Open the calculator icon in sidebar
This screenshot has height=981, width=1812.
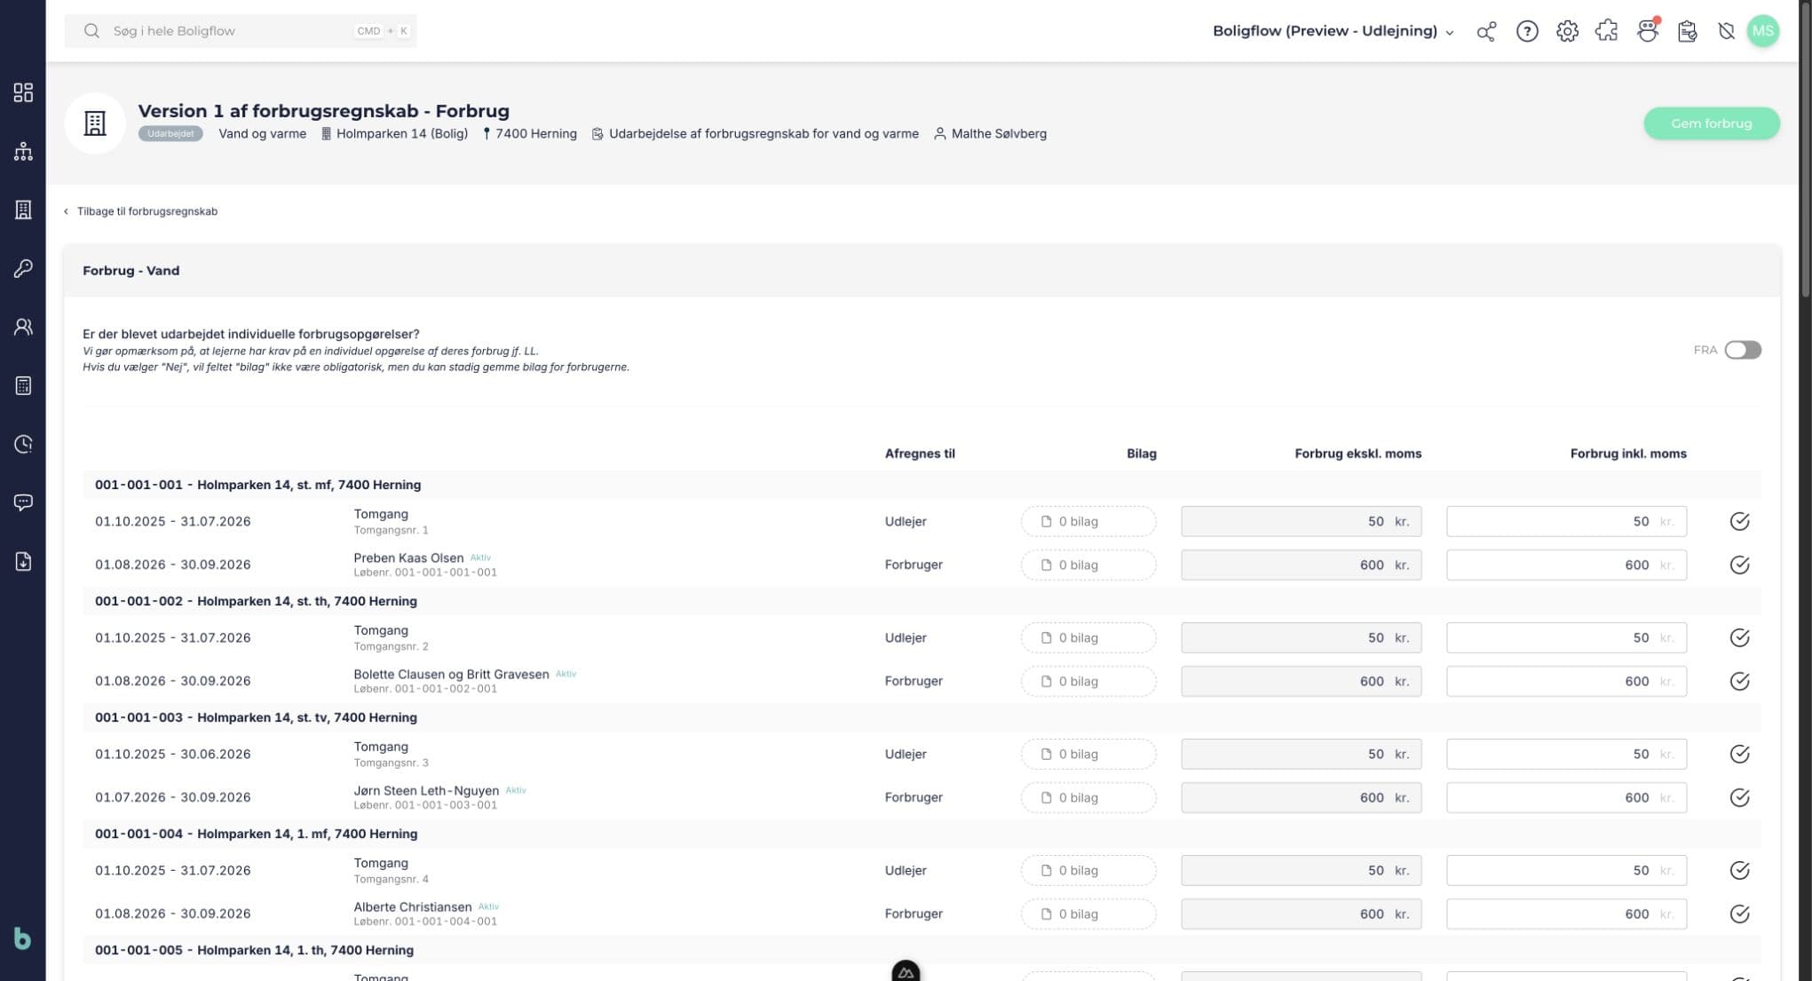pos(23,385)
